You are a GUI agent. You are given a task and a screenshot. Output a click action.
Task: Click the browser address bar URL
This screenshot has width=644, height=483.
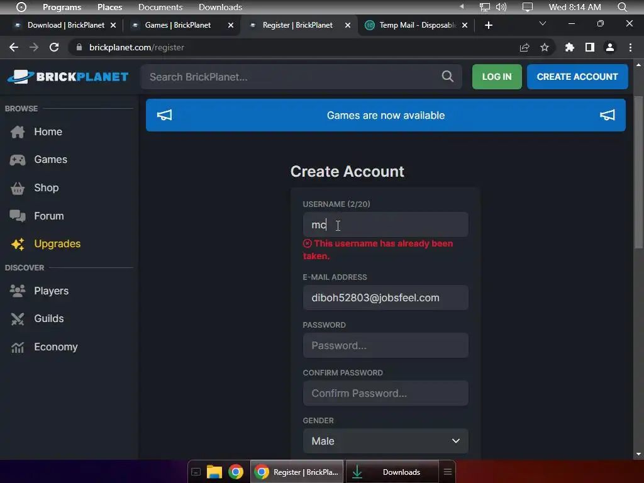click(136, 47)
